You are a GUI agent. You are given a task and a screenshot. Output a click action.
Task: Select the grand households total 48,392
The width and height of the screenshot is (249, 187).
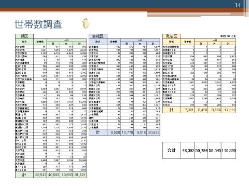pos(188,150)
